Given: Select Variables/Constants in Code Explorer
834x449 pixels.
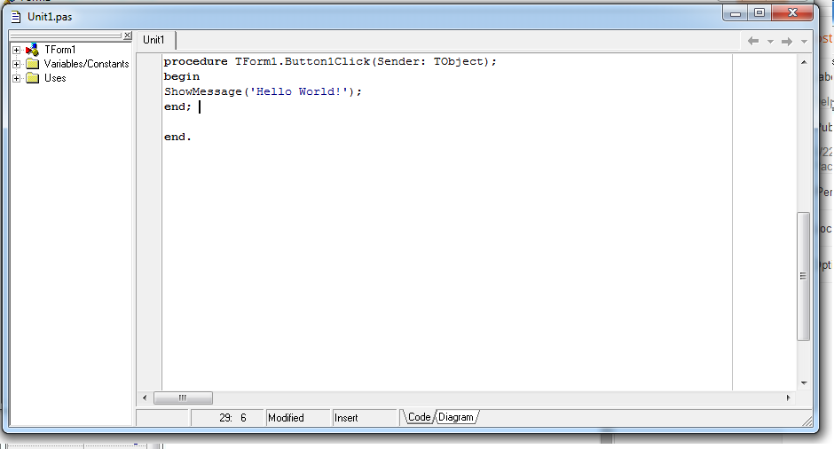Looking at the screenshot, I should pos(86,64).
